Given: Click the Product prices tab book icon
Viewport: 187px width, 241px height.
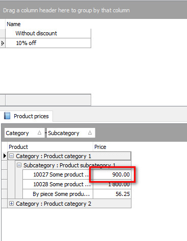Looking at the screenshot, I should (x=7, y=116).
